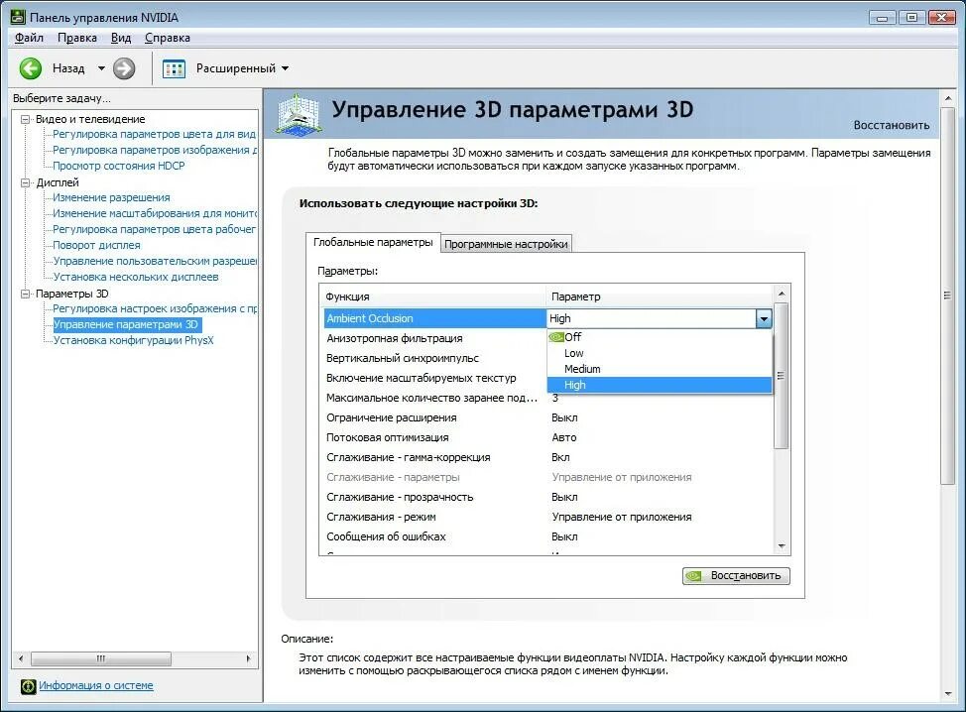The image size is (966, 712).
Task: Click the main page scroll down arrow
Action: click(x=948, y=694)
